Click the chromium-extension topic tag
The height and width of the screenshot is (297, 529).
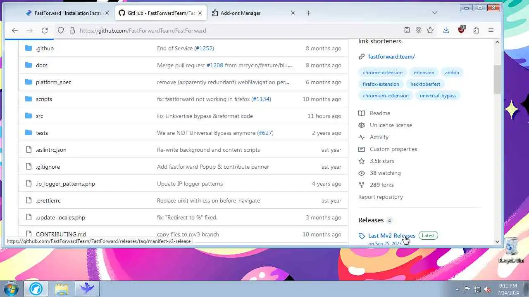point(386,96)
